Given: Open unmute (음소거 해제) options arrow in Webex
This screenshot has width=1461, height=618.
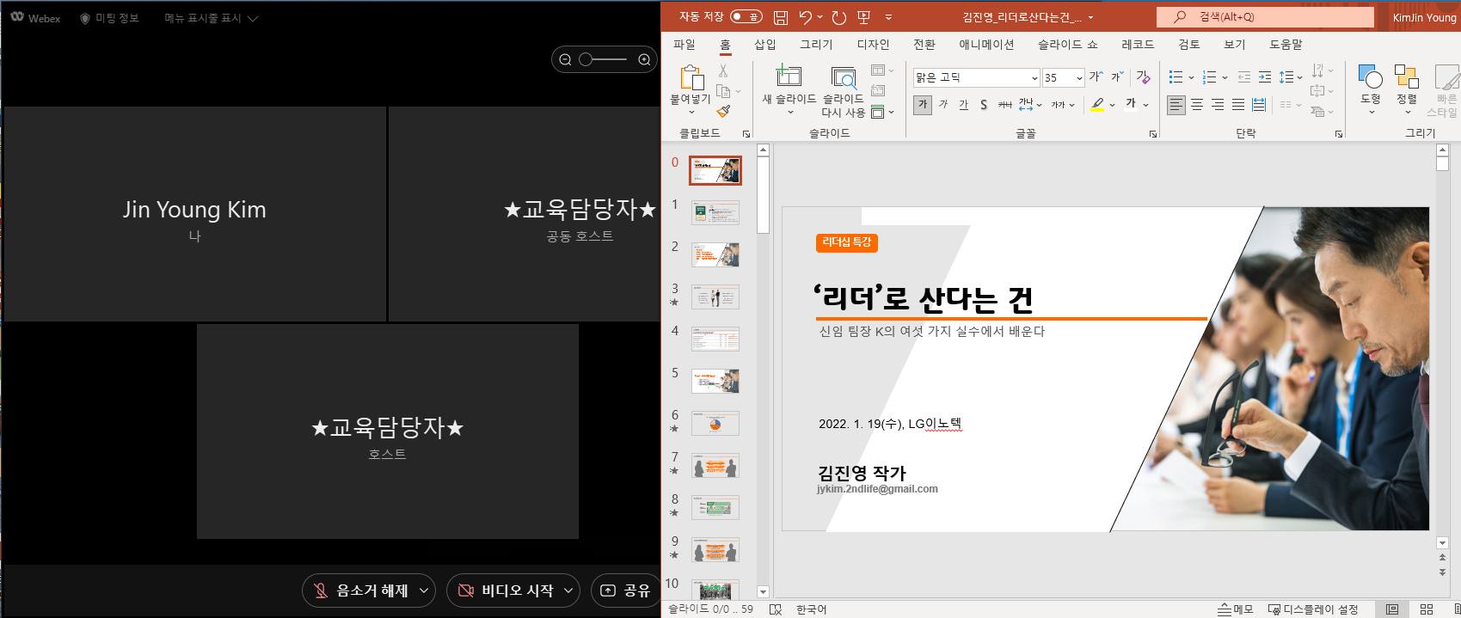Looking at the screenshot, I should (x=424, y=590).
